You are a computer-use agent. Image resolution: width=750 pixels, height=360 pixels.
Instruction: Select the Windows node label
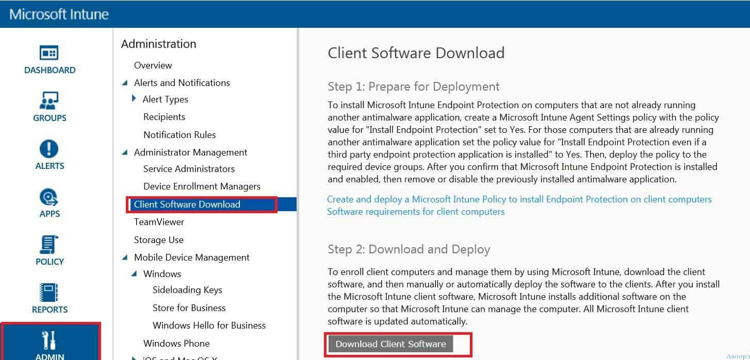(162, 274)
